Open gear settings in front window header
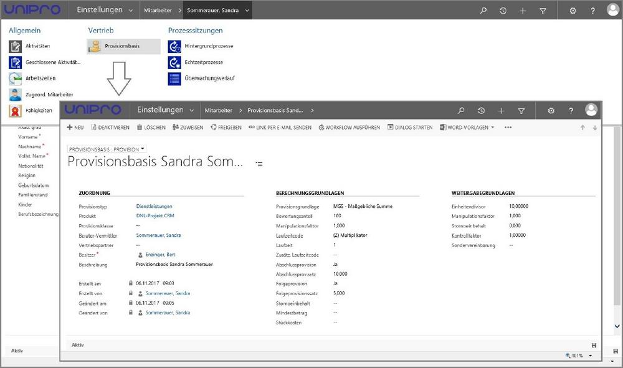Screen dimensions: 623x368 551,111
